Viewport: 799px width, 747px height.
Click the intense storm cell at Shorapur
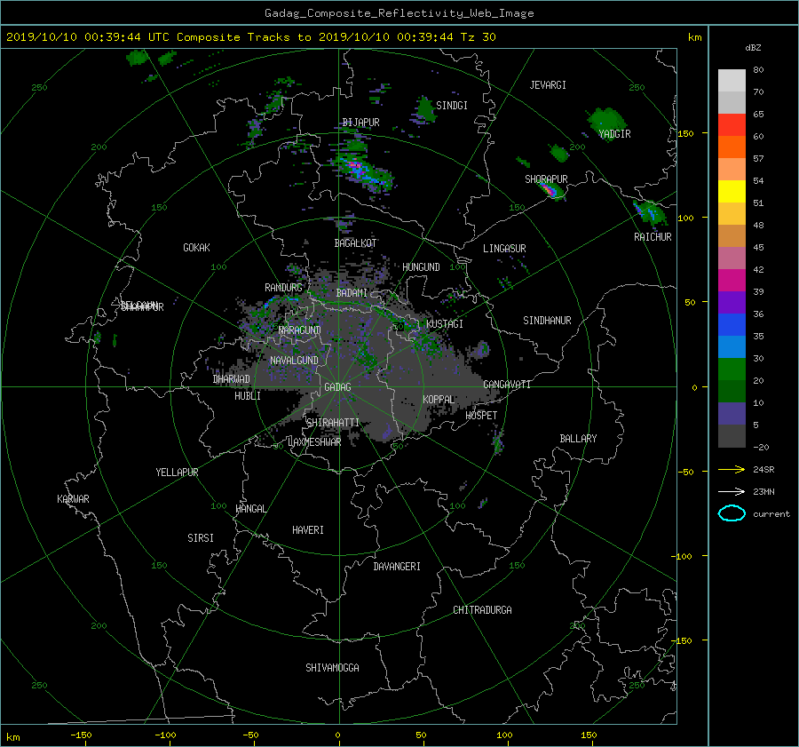[x=550, y=191]
